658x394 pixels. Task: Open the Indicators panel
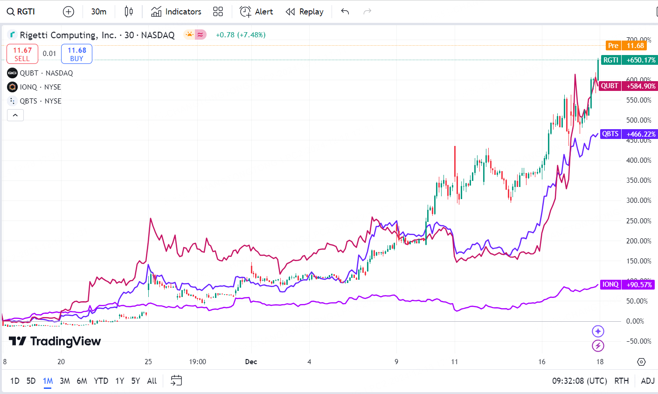point(176,12)
